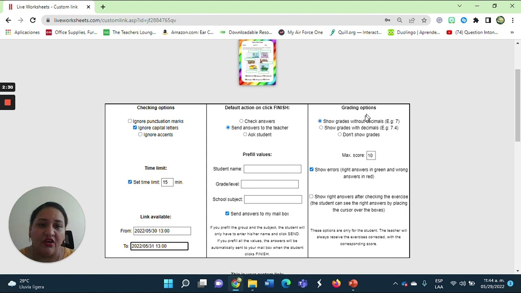Open PowerPoint from the taskbar
The width and height of the screenshot is (521, 293).
(353, 284)
